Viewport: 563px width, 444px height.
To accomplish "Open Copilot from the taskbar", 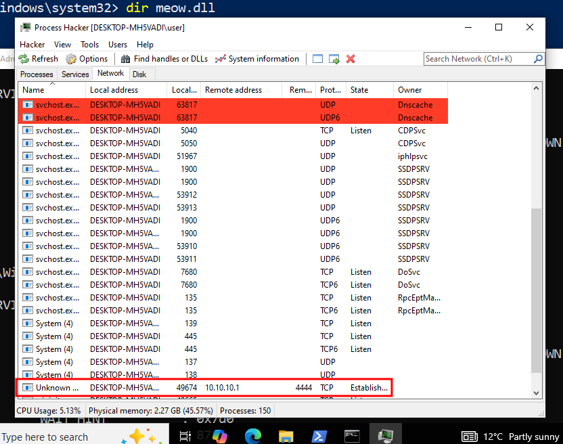I will [219, 436].
